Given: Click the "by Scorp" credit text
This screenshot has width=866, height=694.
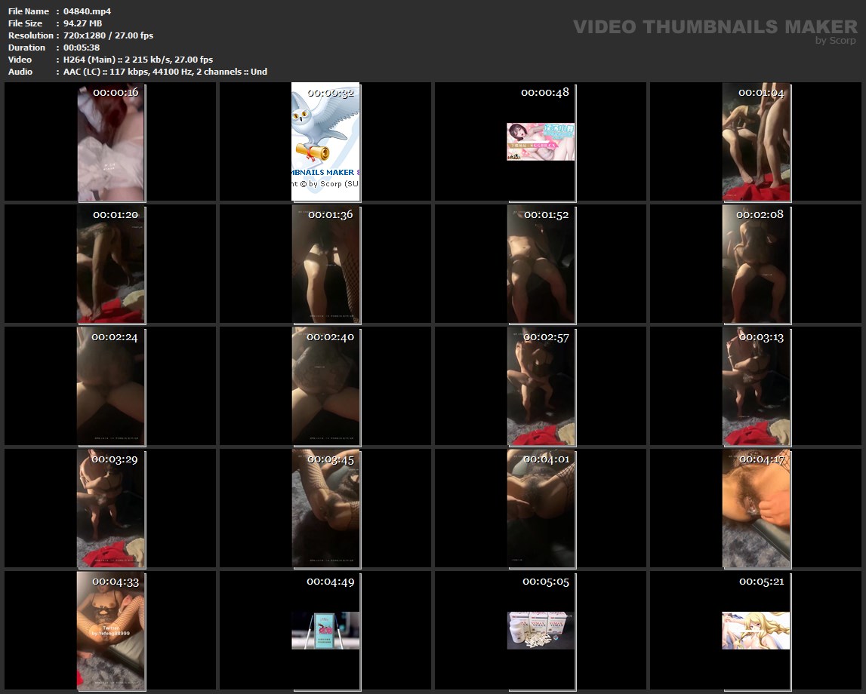Looking at the screenshot, I should tap(836, 41).
